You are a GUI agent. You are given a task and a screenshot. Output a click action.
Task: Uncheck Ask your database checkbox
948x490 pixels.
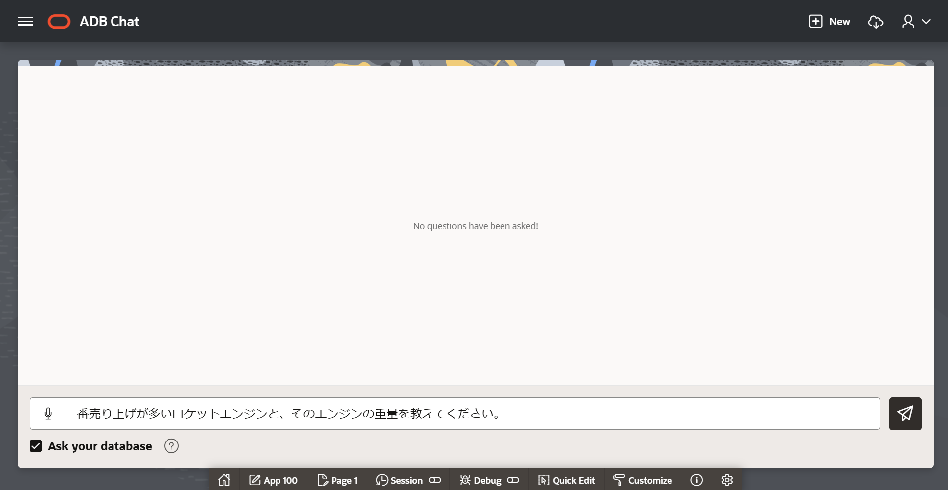point(36,446)
